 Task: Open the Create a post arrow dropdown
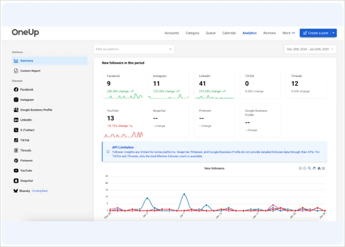(334, 33)
